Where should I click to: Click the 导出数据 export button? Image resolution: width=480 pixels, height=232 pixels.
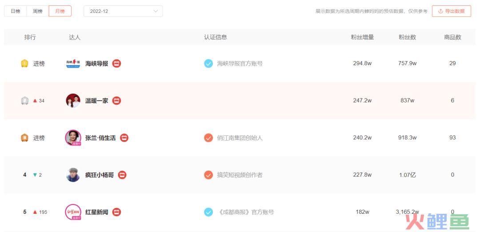[x=452, y=11]
